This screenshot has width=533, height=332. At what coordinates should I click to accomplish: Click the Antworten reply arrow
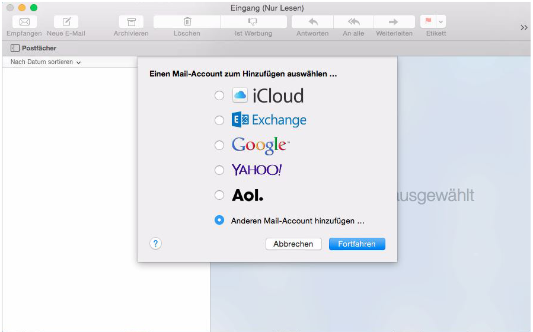point(312,22)
